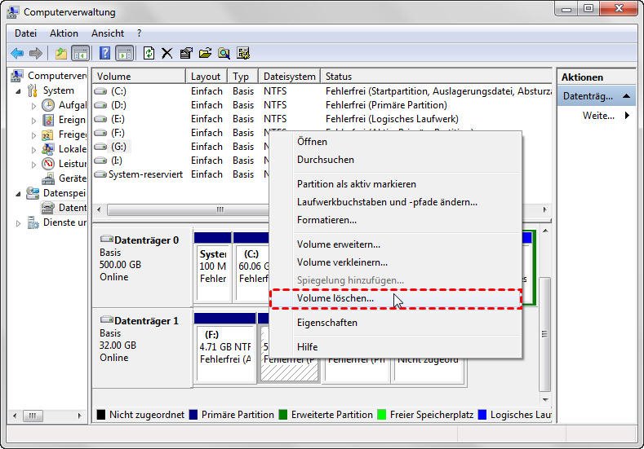Select the Dienste und Anwendungen icon
Viewport: 644px width, 449px height.
[x=33, y=222]
